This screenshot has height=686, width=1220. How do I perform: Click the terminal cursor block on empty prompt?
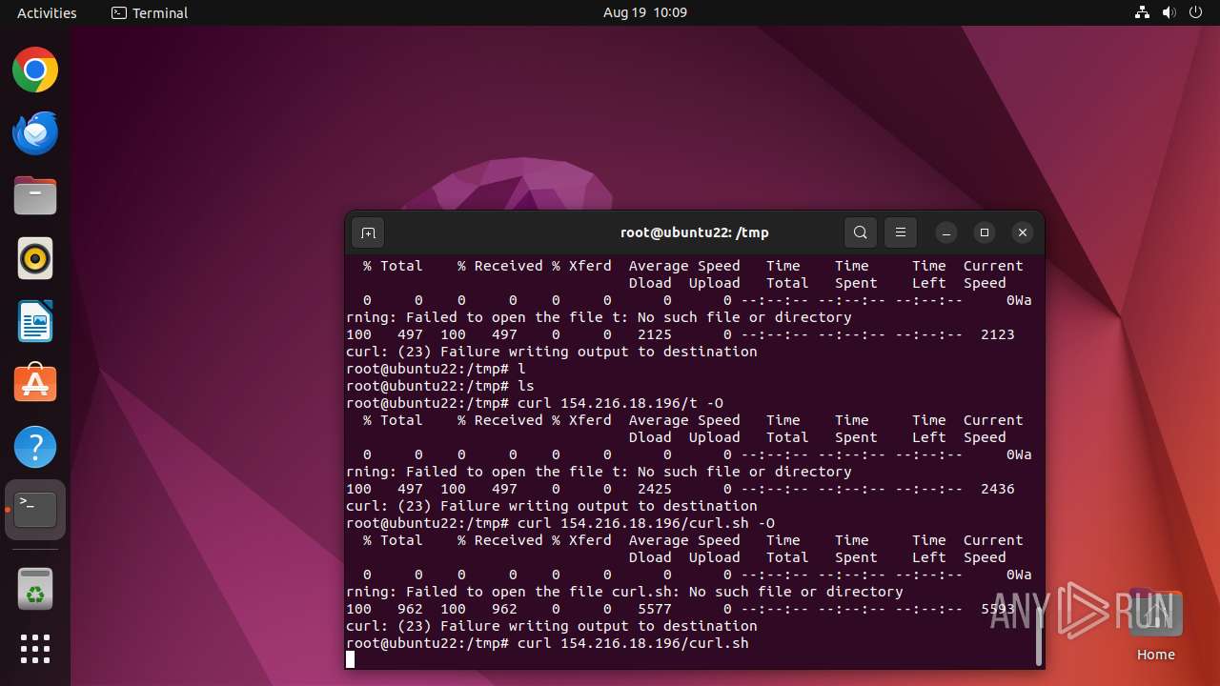coord(350,659)
